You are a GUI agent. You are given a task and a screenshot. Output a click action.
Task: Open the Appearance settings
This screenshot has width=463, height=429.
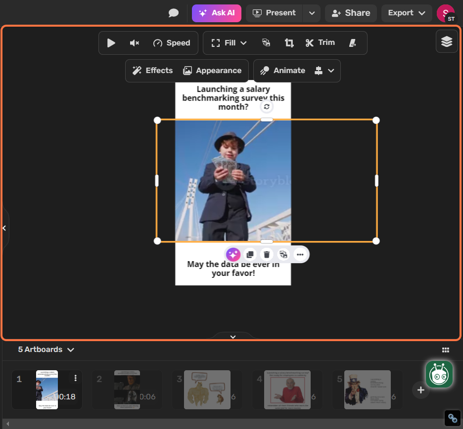coord(212,71)
